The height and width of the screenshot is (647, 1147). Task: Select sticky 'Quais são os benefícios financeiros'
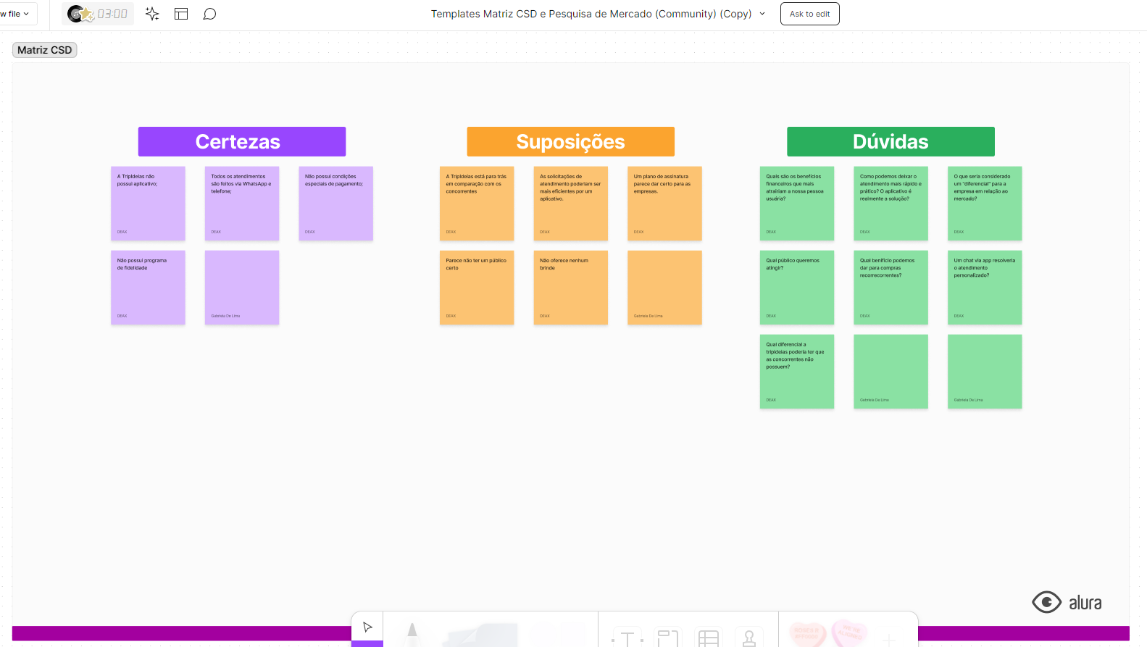point(797,204)
